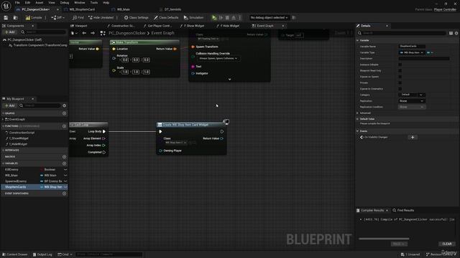This screenshot has height=258, width=460.
Task: Open the Category dropdown
Action: click(x=412, y=95)
